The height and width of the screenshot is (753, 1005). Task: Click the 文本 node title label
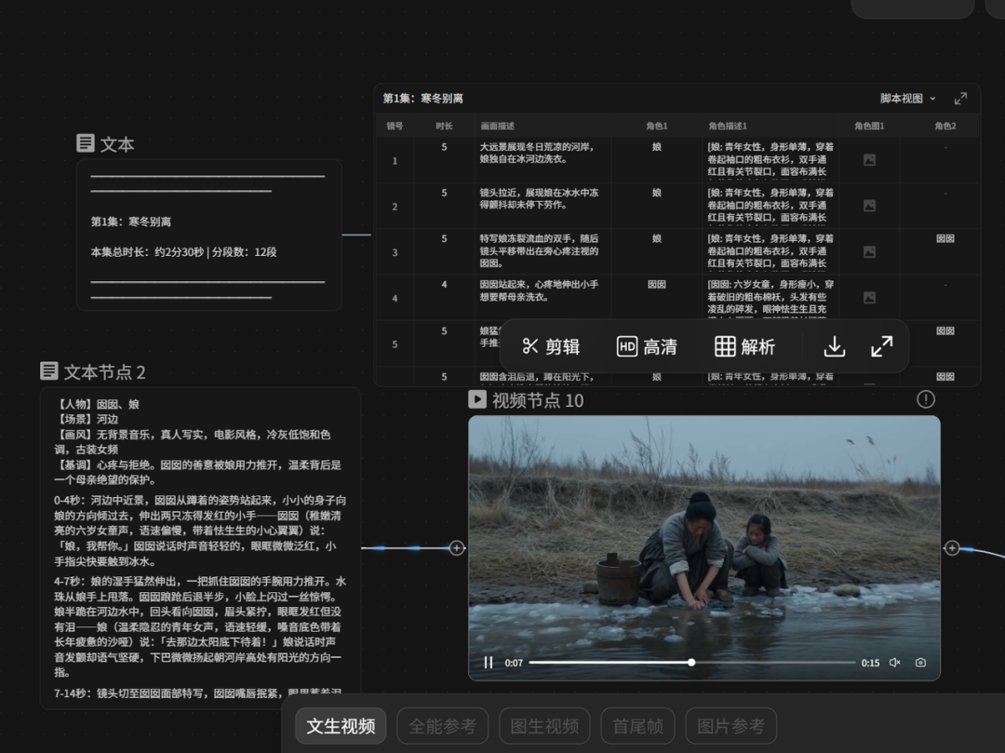(x=117, y=144)
